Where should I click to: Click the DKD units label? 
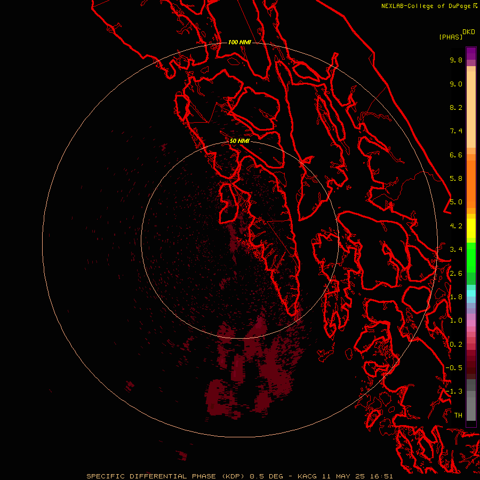[469, 31]
